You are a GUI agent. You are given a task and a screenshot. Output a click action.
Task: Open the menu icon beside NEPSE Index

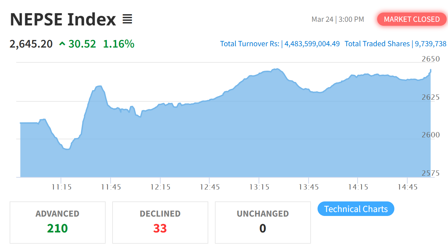(127, 19)
